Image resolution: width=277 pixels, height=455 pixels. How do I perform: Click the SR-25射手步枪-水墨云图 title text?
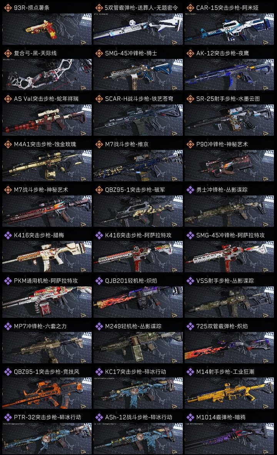pyautogui.click(x=228, y=99)
